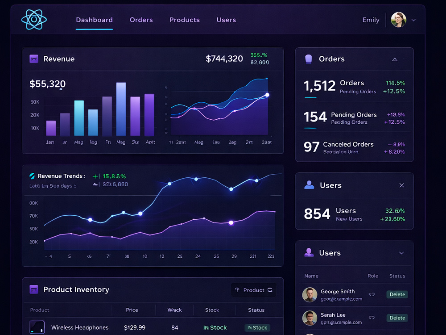The height and width of the screenshot is (335, 446).
Task: Click the Orders card bell icon
Action: (x=308, y=59)
